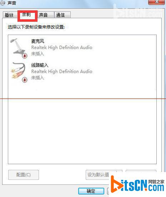Close the 声音 dialog with red X
Screen dimensions: 166x197
coord(157,2)
